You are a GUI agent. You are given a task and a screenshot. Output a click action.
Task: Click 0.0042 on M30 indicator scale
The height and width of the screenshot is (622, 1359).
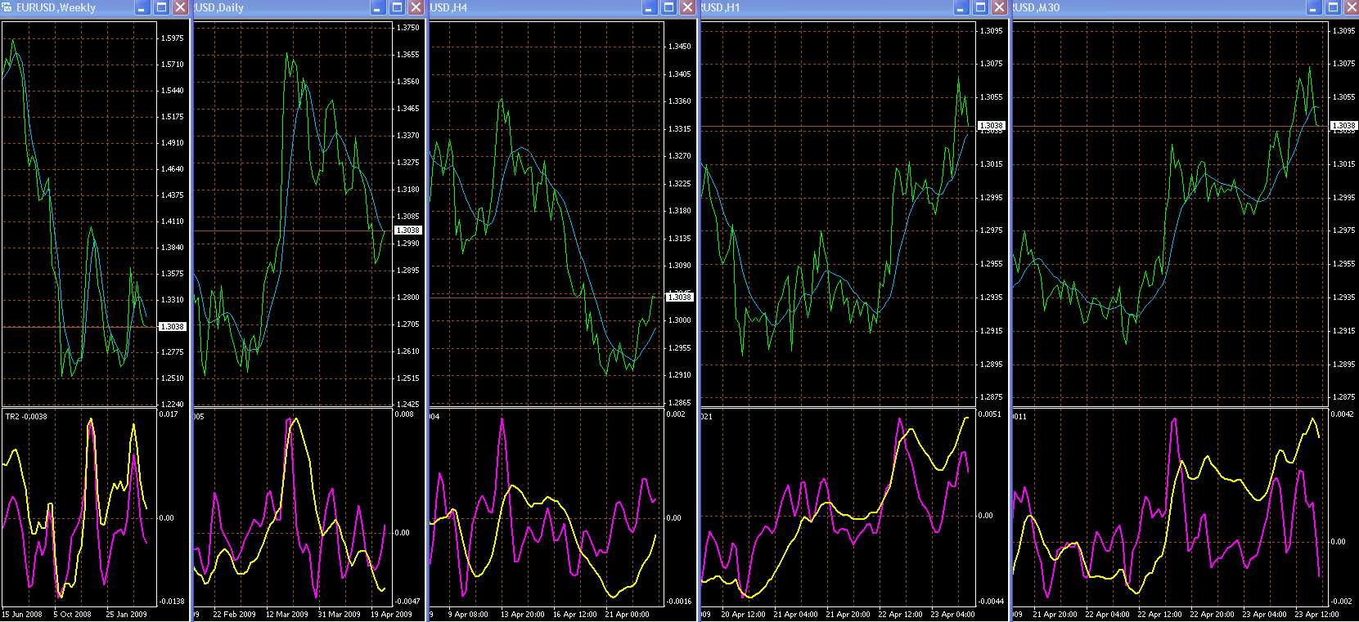pyautogui.click(x=1342, y=414)
